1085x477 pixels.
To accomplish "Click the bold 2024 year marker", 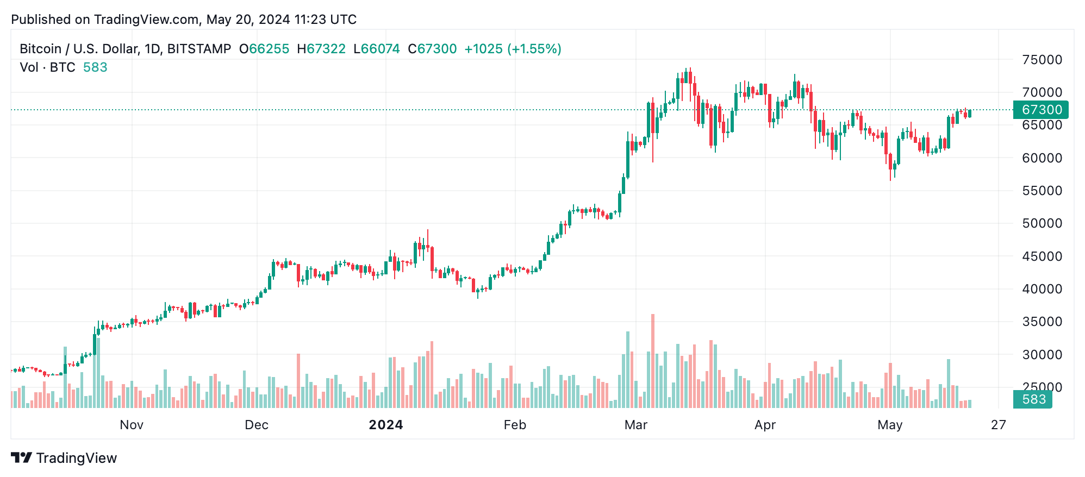I will pyautogui.click(x=386, y=425).
